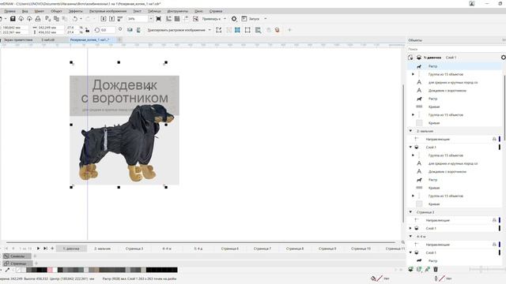Image resolution: width=506 pixels, height=284 pixels.
Task: Jump to the last page with the arrow
Action: pyautogui.click(x=45, y=248)
